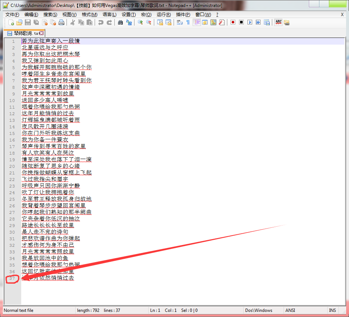349x317 pixels.
Task: Toggle INS insert mode in status bar
Action: 333,310
